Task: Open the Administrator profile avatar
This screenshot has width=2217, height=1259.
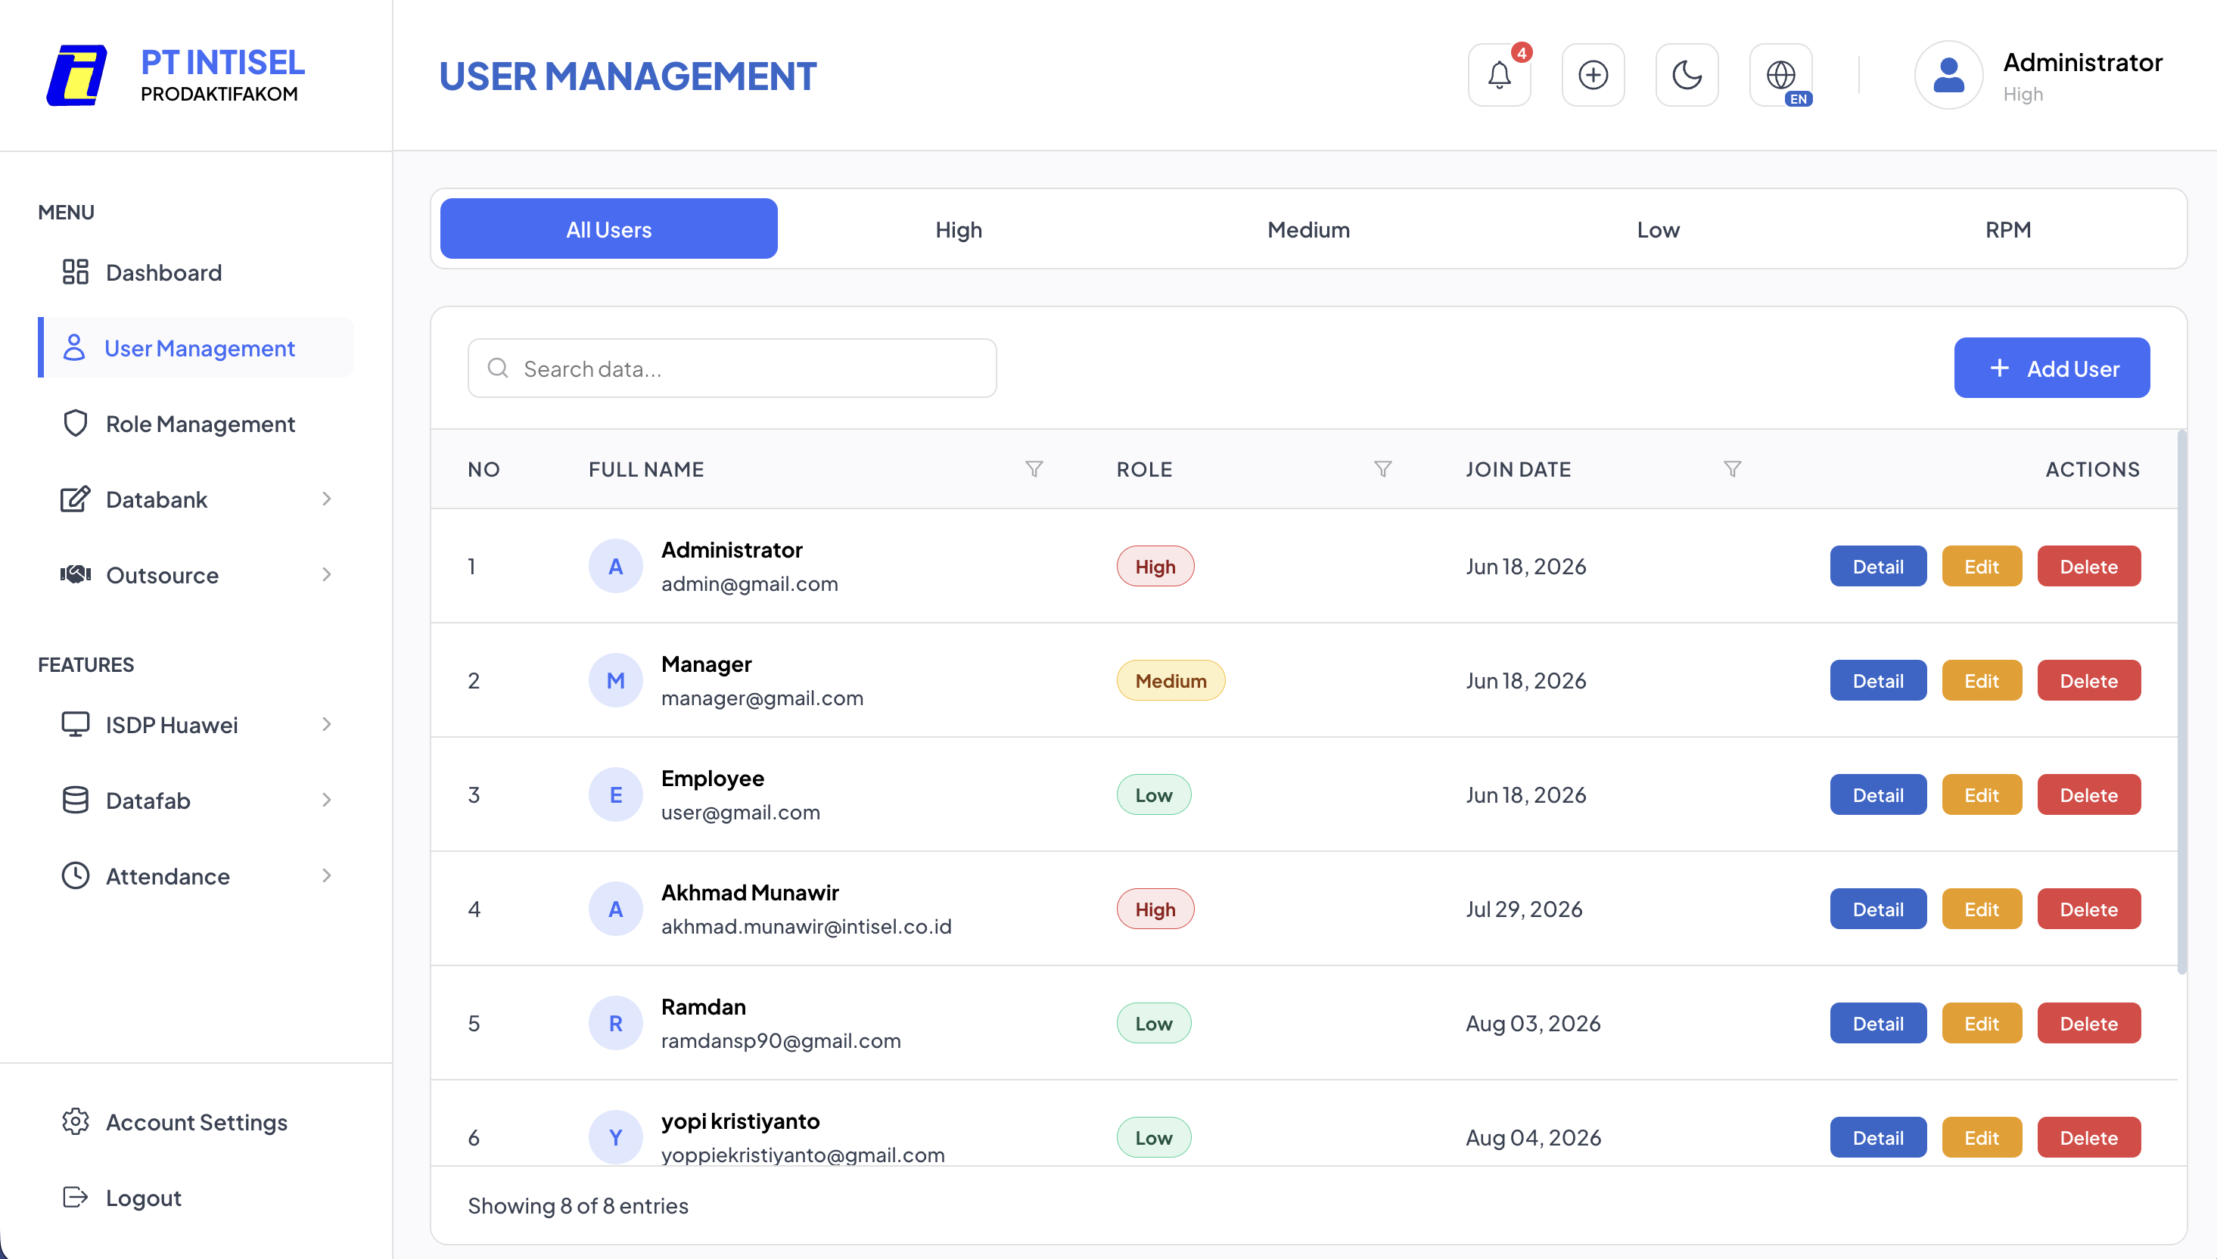Action: [x=1948, y=75]
